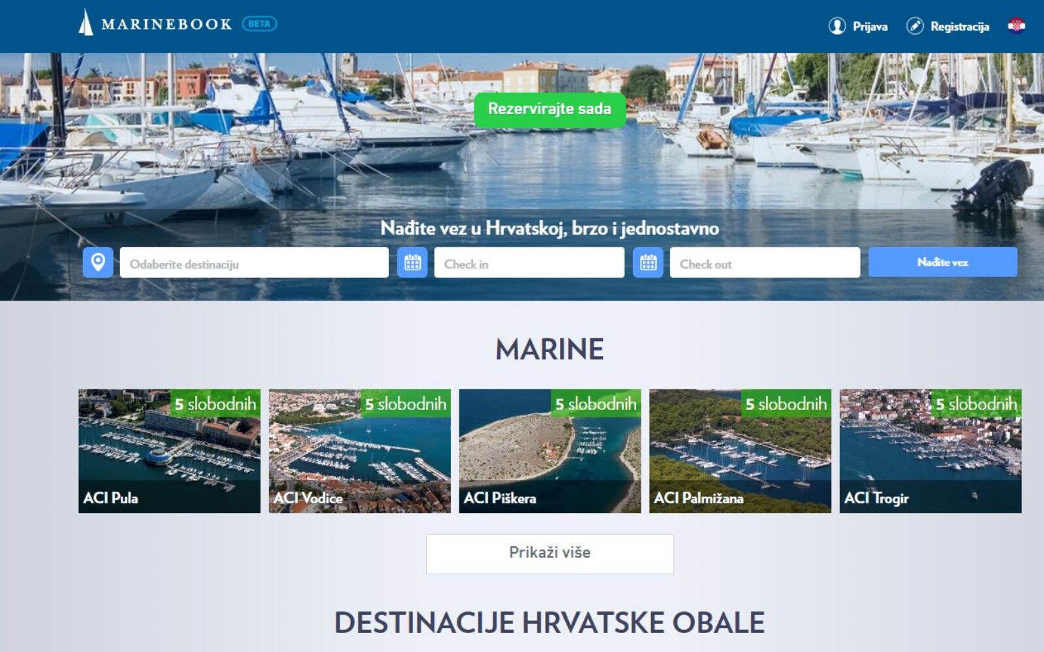Click the location pin destination icon
The height and width of the screenshot is (652, 1044).
tap(98, 263)
